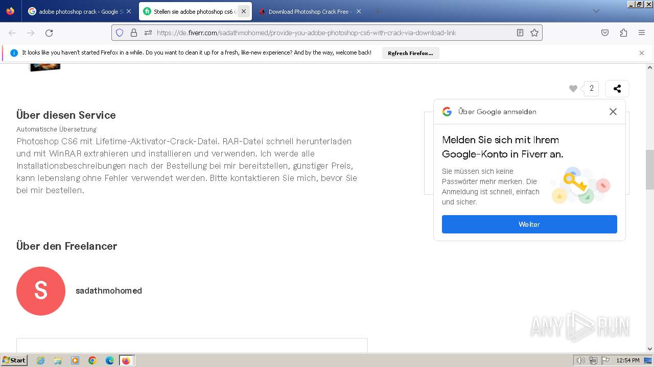
Task: Click the likes count 2
Action: click(x=592, y=89)
